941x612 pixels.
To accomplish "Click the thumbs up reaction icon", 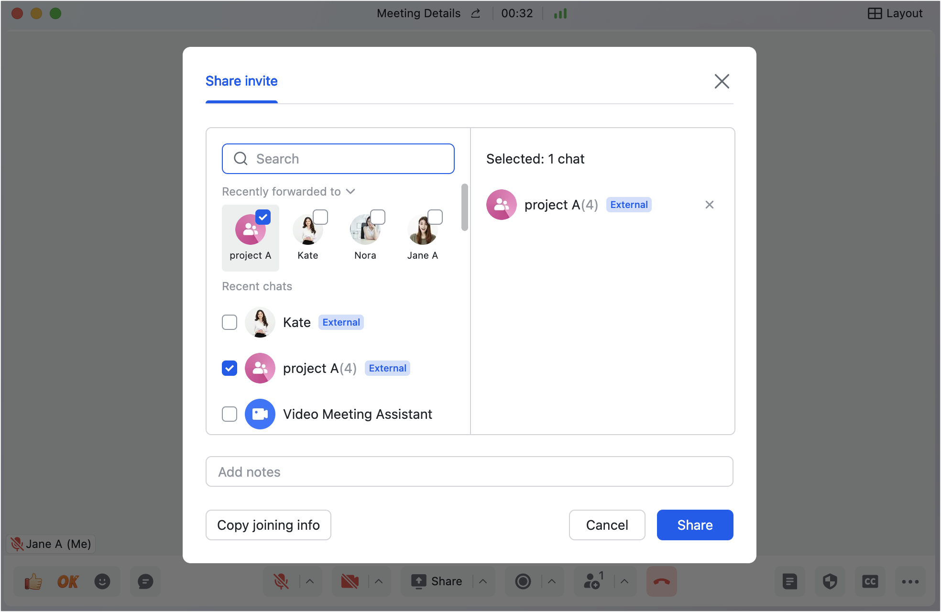I will [33, 581].
